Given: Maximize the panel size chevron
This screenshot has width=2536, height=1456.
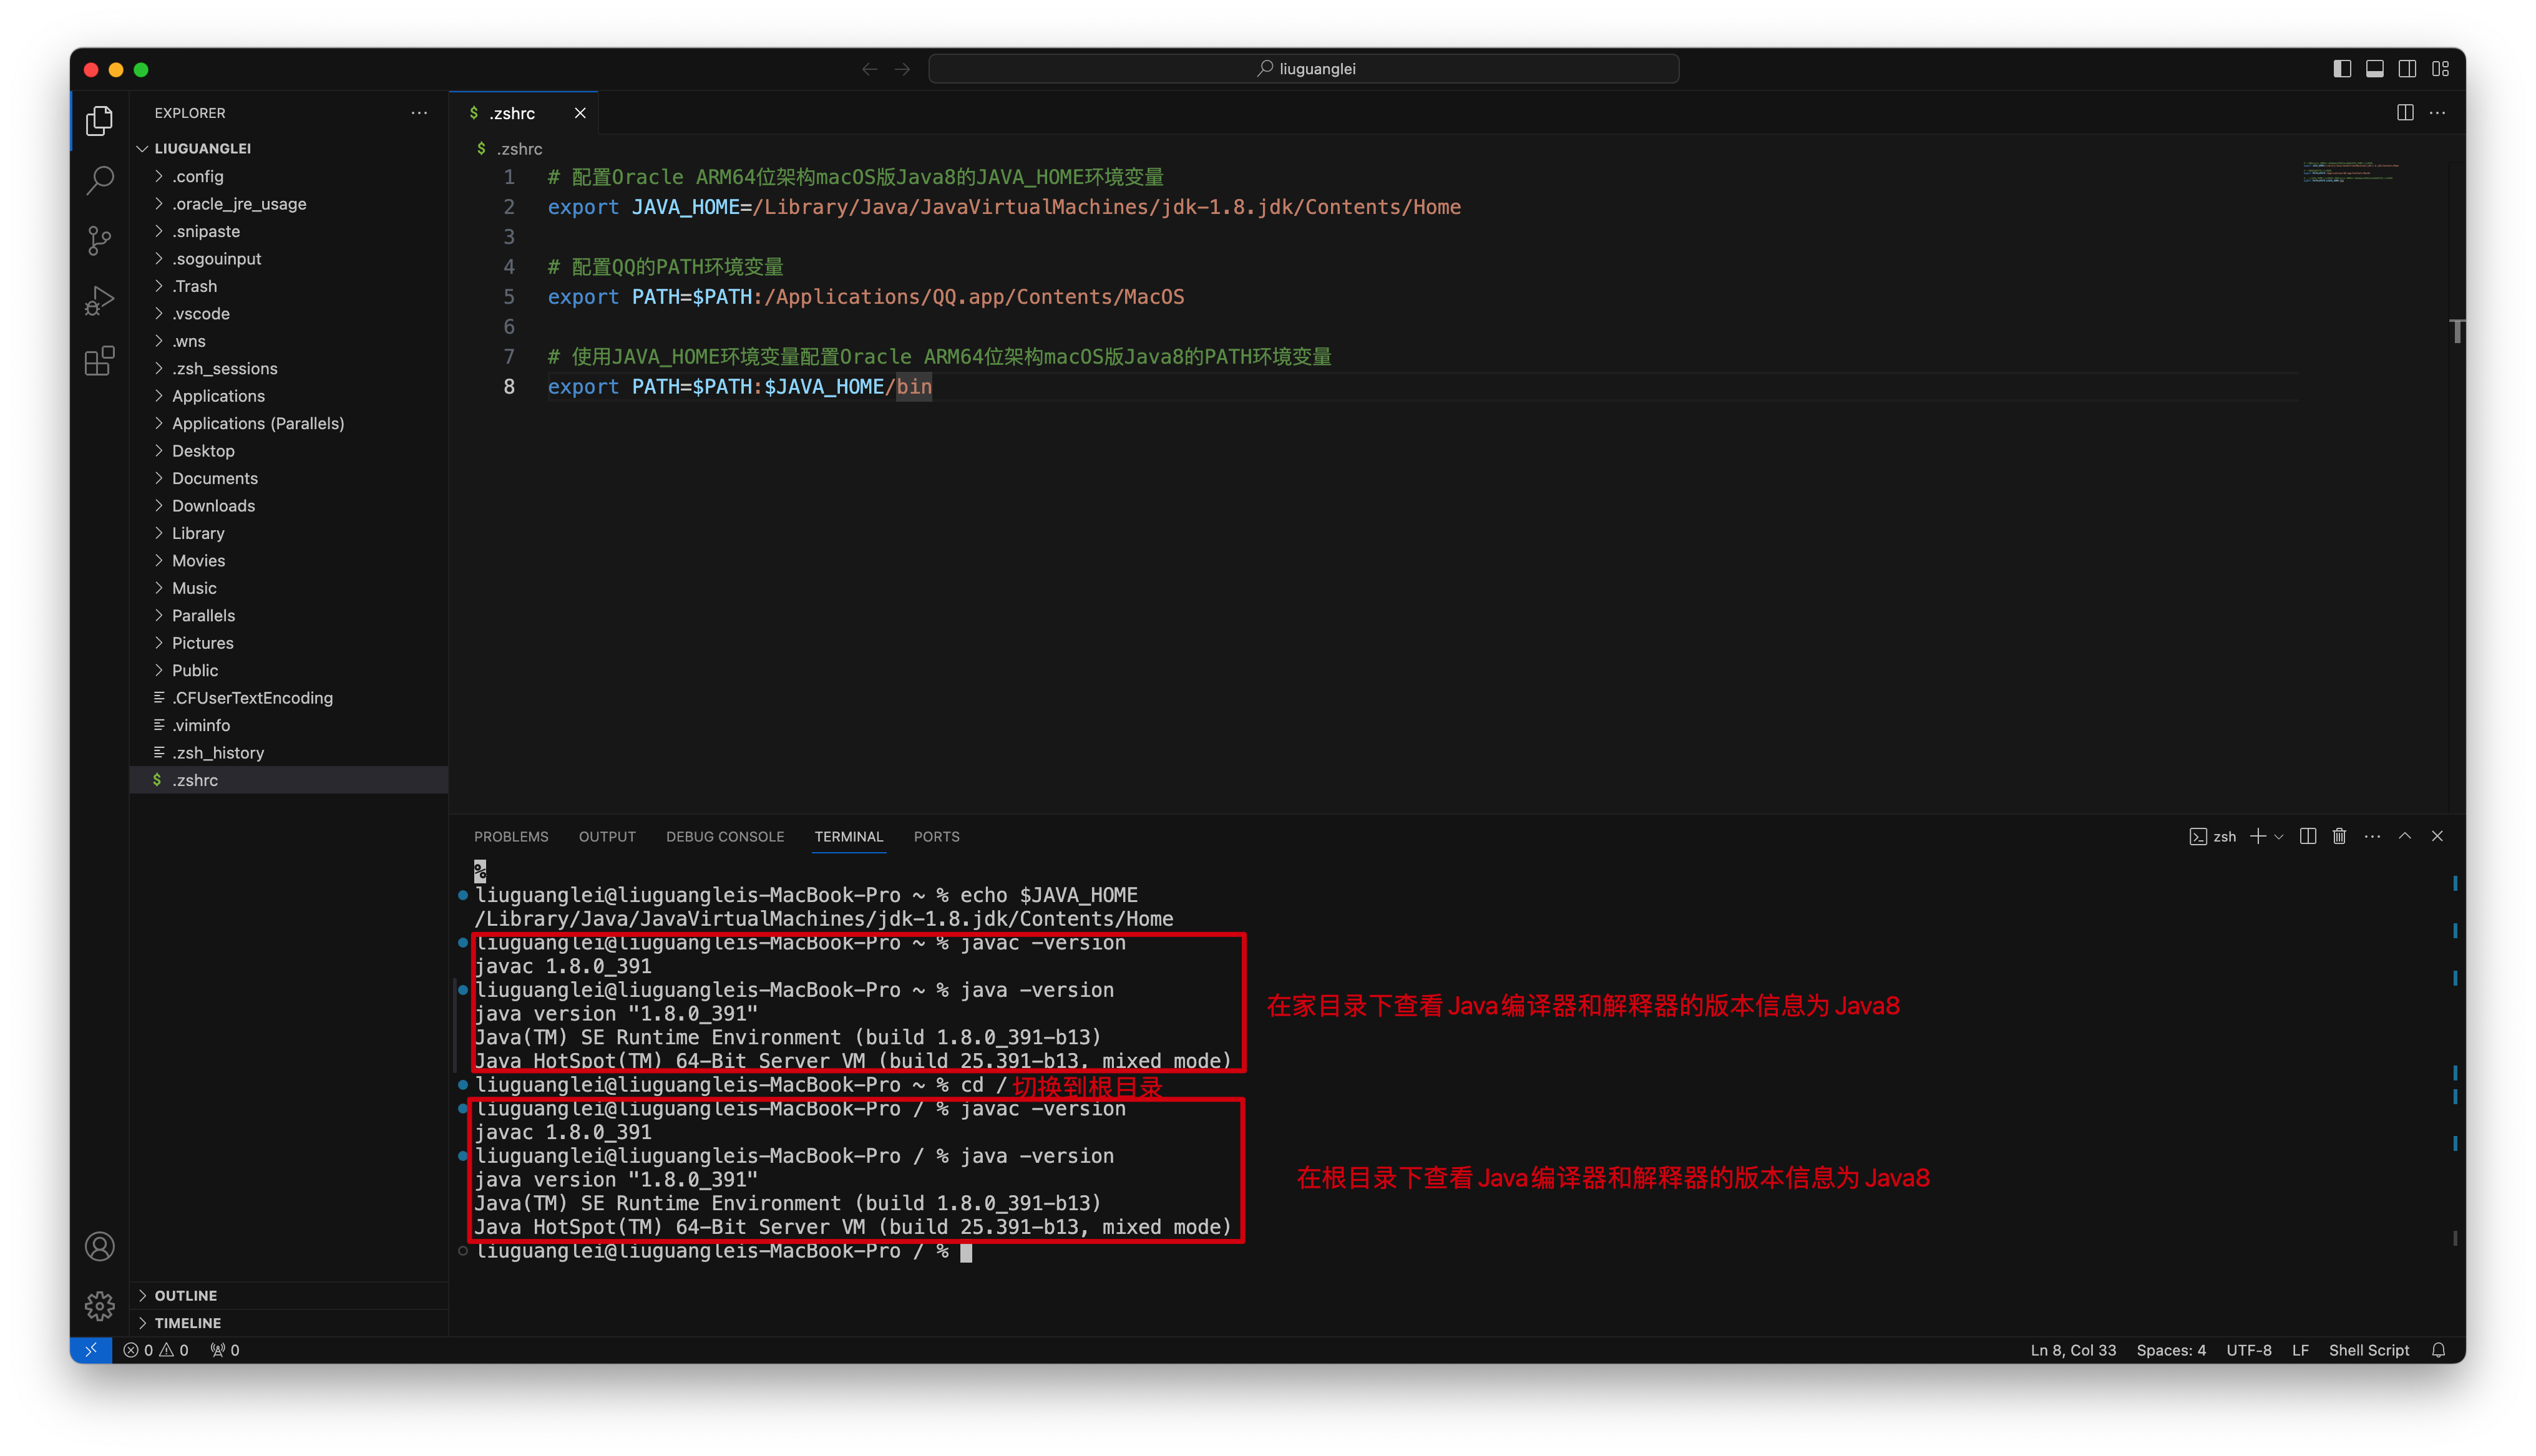Looking at the screenshot, I should 2405,836.
